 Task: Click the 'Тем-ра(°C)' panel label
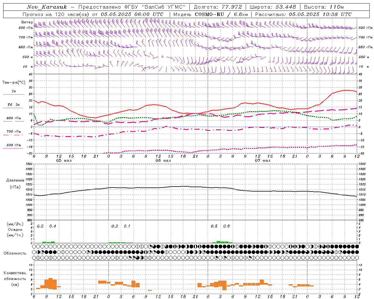13,83
